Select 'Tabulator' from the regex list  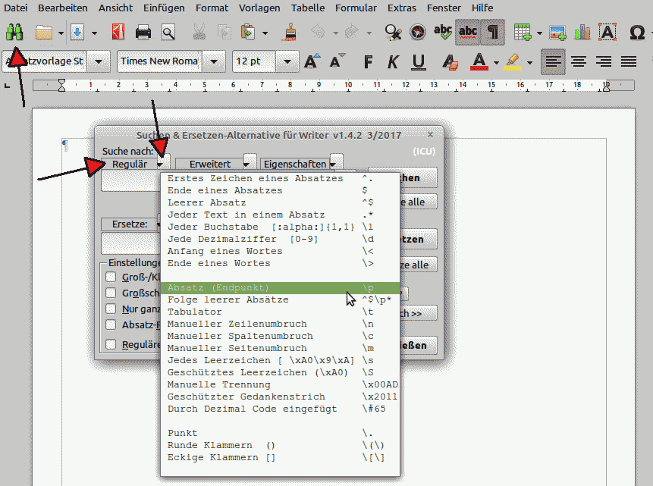pos(195,312)
